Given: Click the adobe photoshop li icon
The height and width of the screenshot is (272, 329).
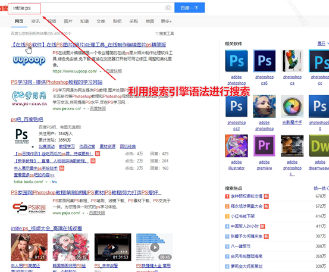Looking at the screenshot, I should click(x=292, y=146).
